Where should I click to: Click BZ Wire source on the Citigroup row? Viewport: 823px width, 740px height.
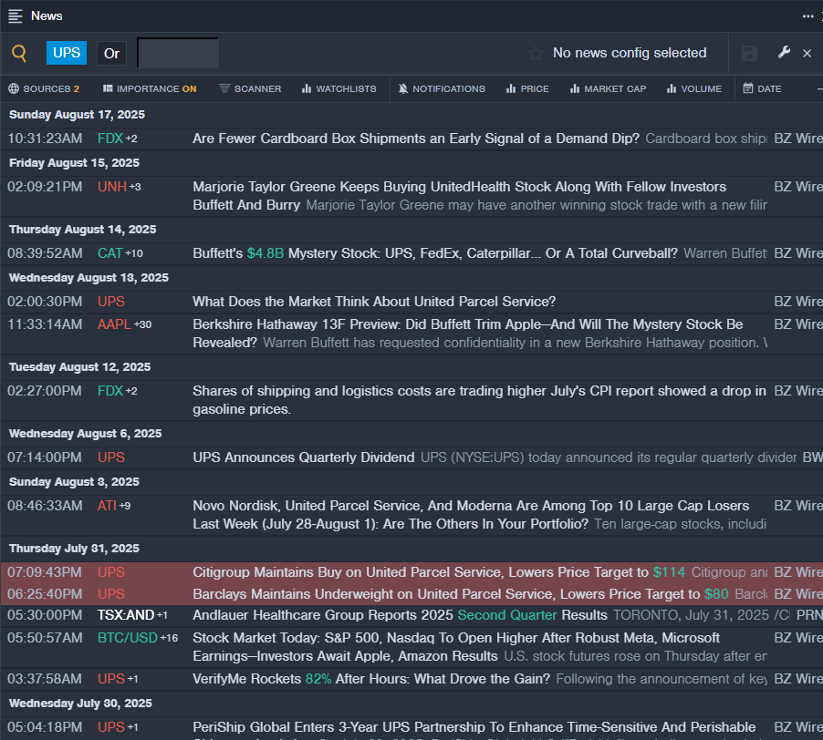[x=798, y=572]
